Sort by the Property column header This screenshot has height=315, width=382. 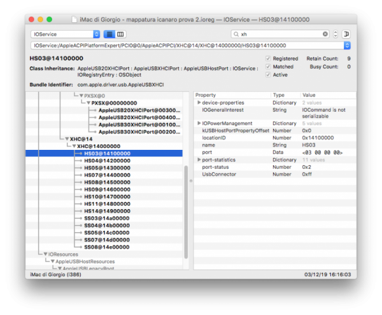pyautogui.click(x=232, y=95)
